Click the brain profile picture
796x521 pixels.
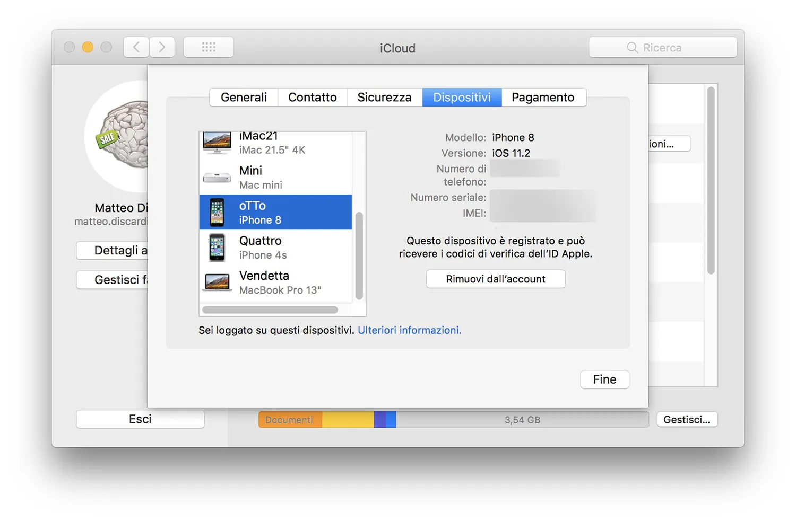[116, 136]
